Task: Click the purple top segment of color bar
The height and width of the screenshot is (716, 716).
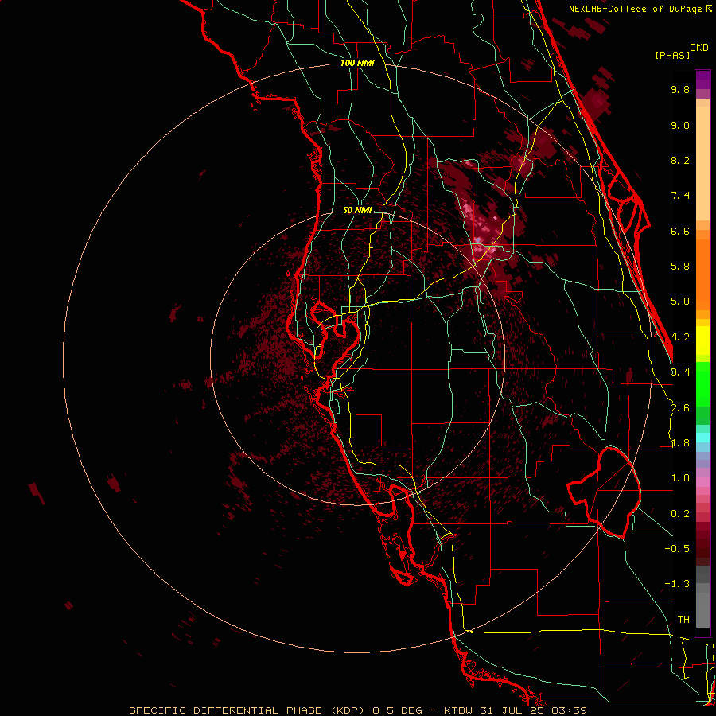Action: click(702, 80)
